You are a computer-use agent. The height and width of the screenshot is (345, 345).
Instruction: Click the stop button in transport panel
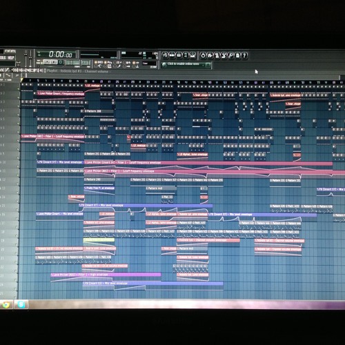pyautogui.click(x=54, y=62)
